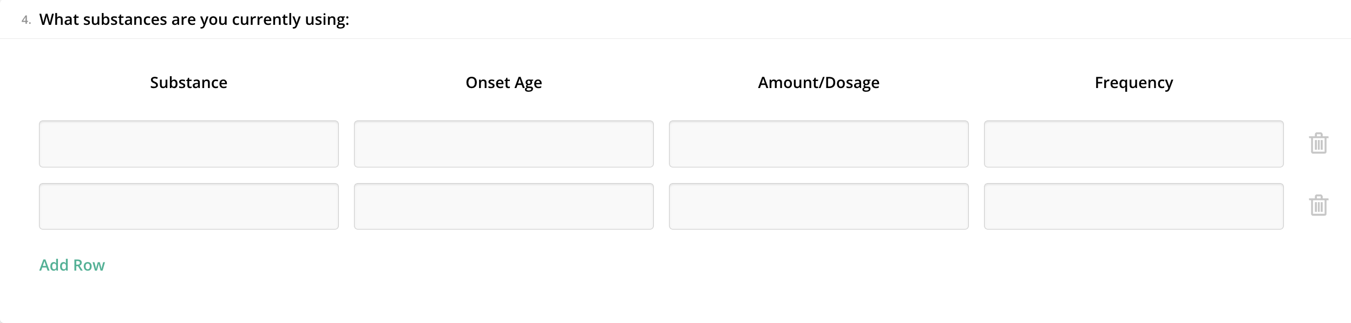Focus the first row Substance field
The height and width of the screenshot is (323, 1351).
[188, 144]
